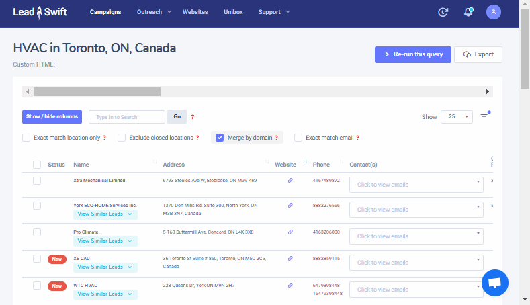Expand View Similar Leads under York ECO-HOME

(105, 214)
